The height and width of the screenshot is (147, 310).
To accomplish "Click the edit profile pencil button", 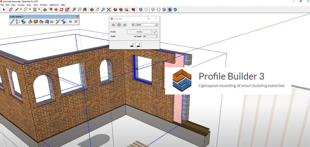I will coord(155,32).
